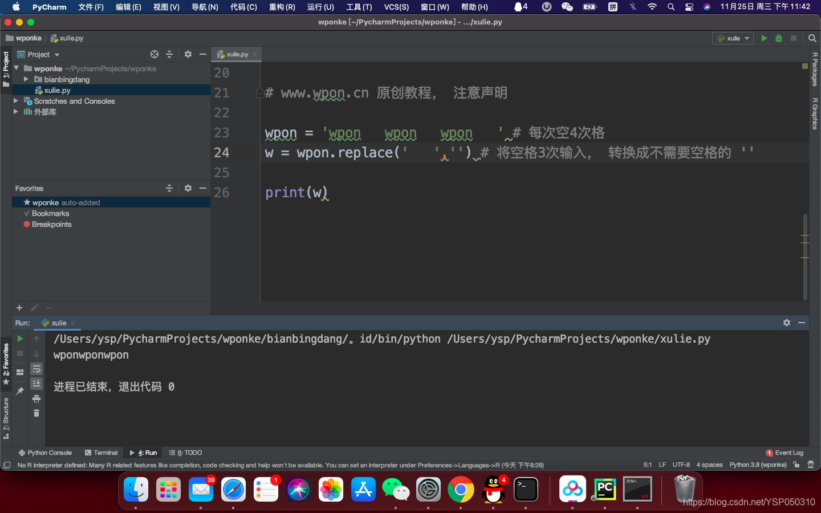
Task: Start debugging with the bug icon
Action: coord(779,38)
